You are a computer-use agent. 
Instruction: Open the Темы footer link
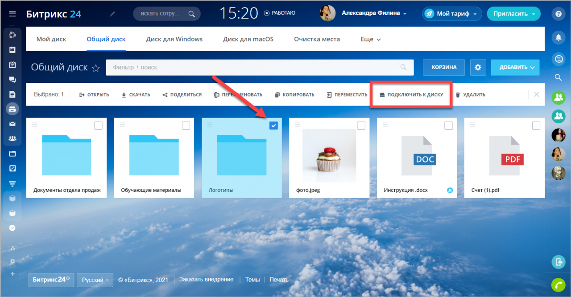click(x=252, y=280)
